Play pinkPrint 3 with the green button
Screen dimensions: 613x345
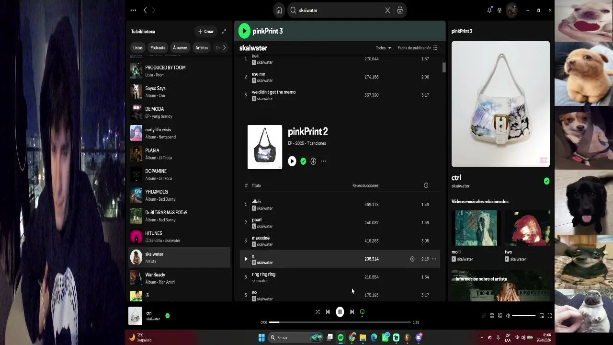click(244, 31)
